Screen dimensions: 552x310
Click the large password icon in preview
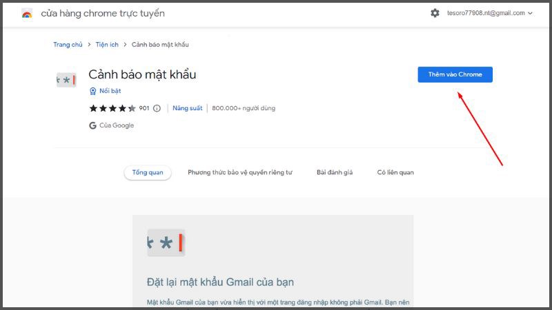point(166,243)
